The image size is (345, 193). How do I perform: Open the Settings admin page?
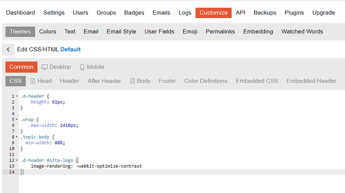point(54,13)
